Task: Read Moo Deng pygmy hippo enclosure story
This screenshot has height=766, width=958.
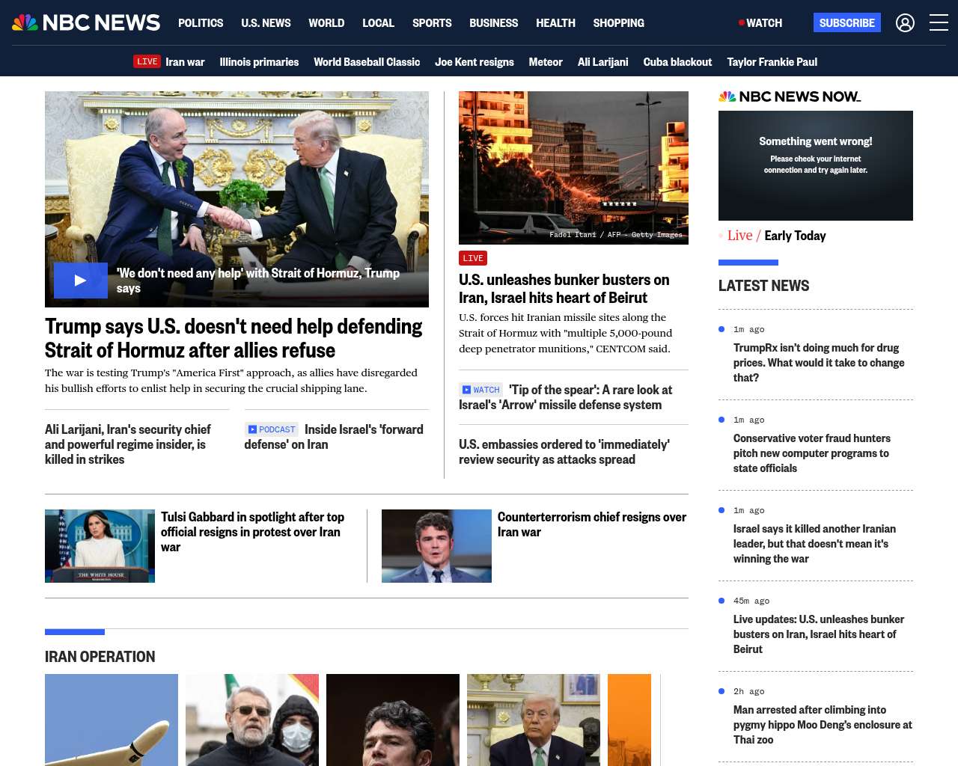Action: click(823, 725)
